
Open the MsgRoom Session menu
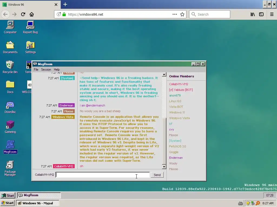[46, 70]
